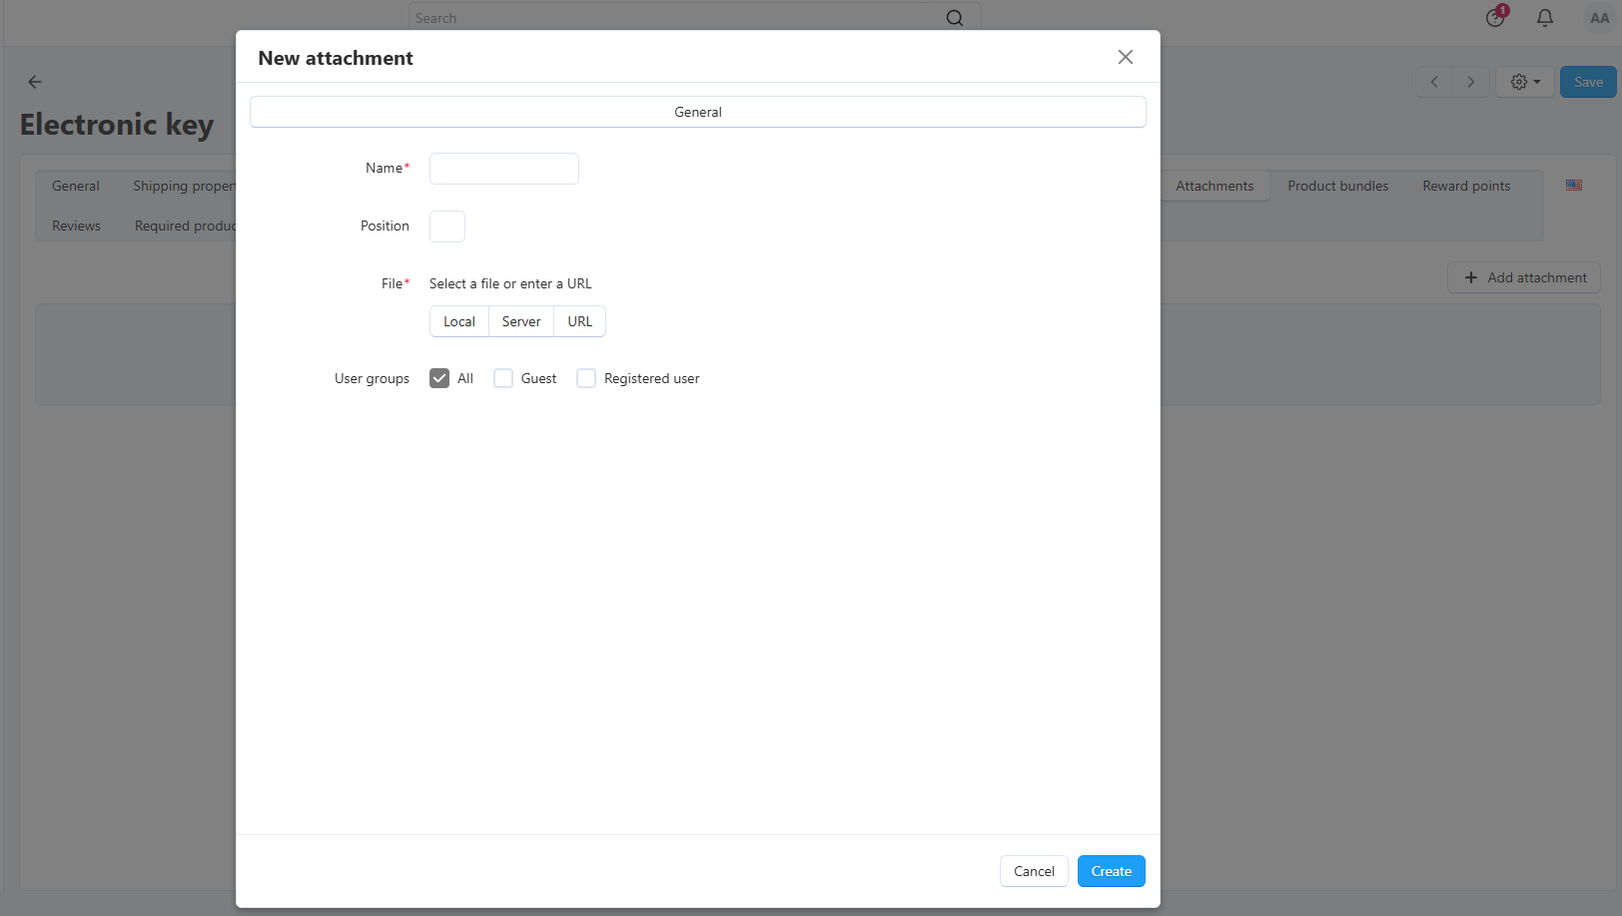
Task: Choose Server file source
Action: pos(521,321)
